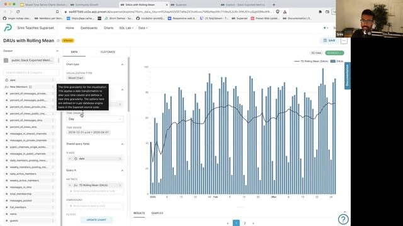Select the total_membership column
Viewport: 403px width, 226px height.
tap(30, 194)
